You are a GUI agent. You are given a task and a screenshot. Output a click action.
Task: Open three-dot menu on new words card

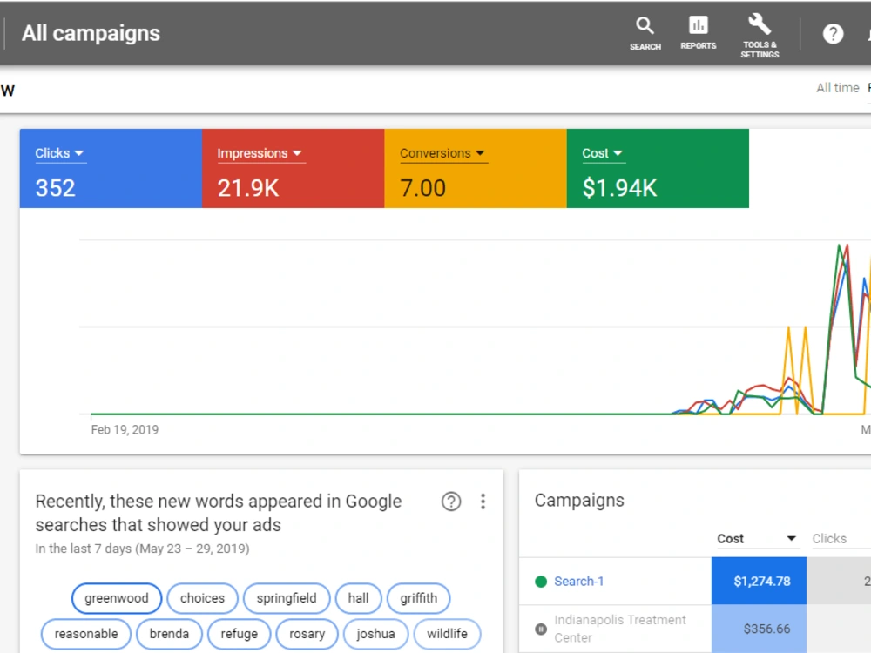pos(483,502)
